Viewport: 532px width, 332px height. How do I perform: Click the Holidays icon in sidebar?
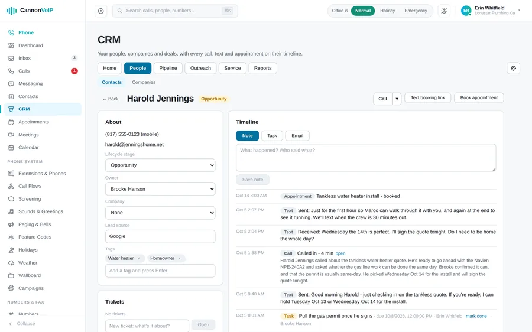click(x=11, y=250)
